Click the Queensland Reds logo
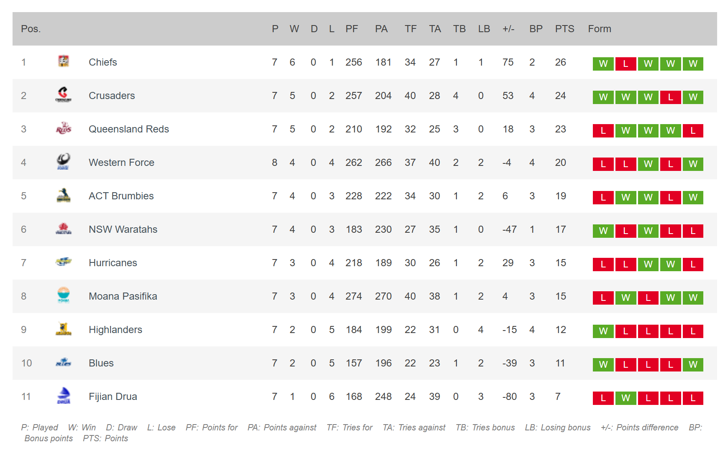The image size is (728, 463). [x=64, y=128]
